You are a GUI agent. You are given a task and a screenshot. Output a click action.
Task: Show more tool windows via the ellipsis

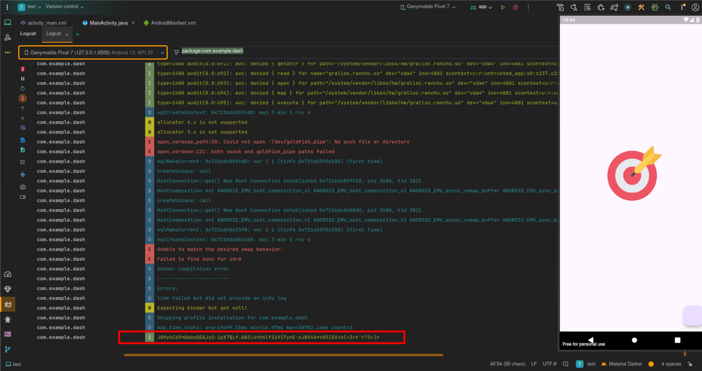coord(8,52)
